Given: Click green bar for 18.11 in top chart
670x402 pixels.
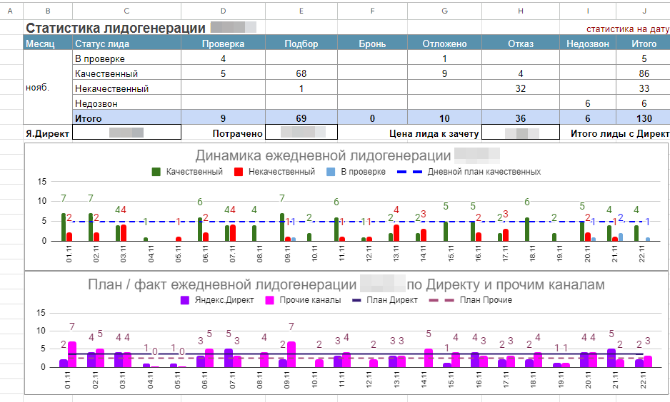Looking at the screenshot, I should coord(527,230).
